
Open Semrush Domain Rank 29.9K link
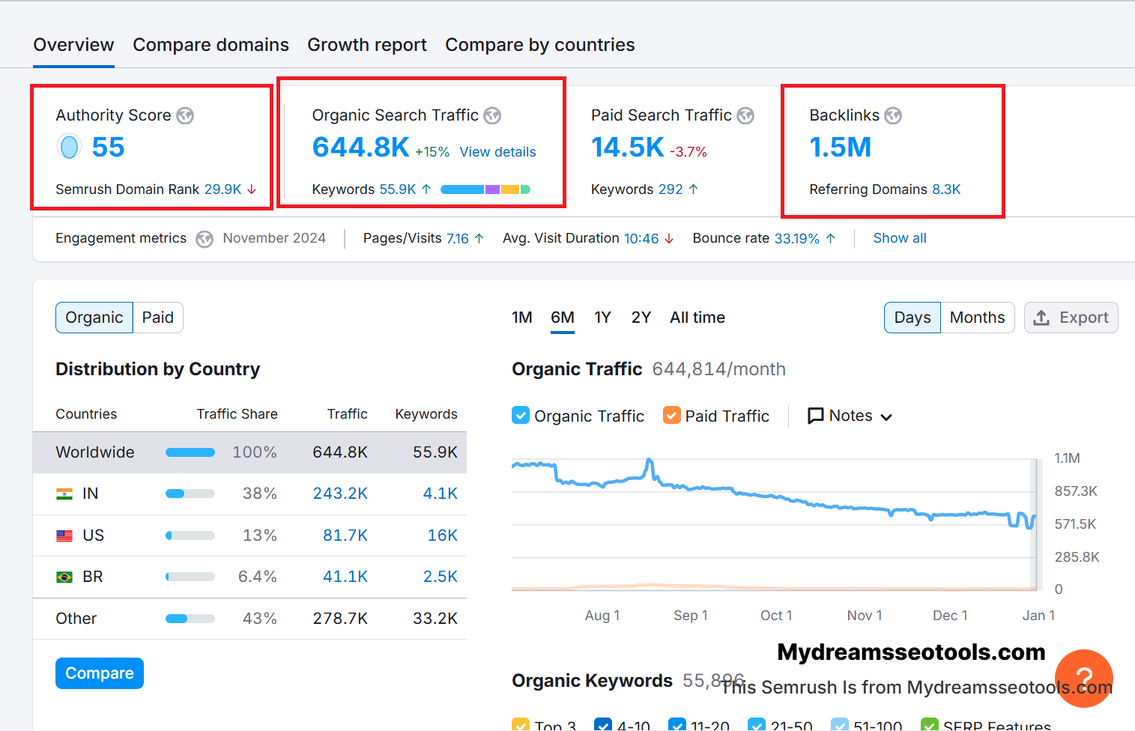(x=223, y=189)
